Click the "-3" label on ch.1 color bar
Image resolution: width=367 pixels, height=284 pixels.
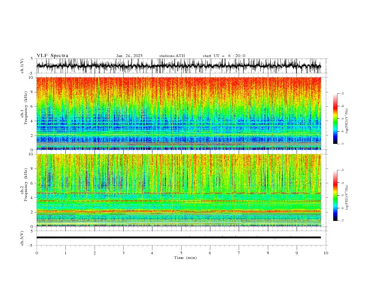point(342,93)
